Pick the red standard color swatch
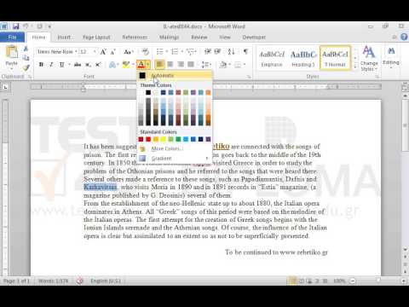The image size is (409, 307). 148,139
